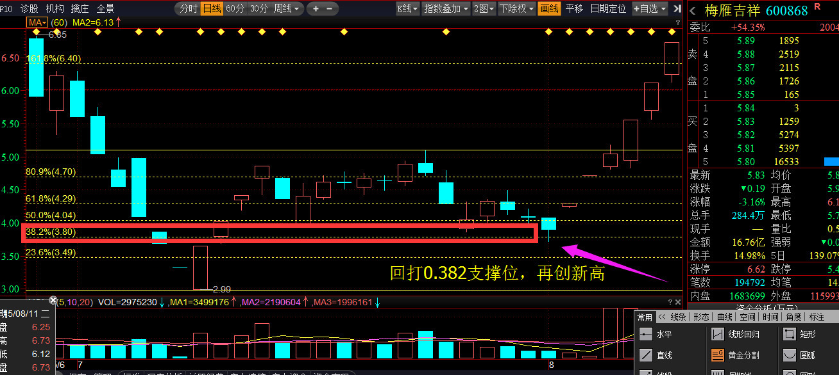
Task: Open the 下除权 ex-rights dropdown
Action: click(516, 9)
